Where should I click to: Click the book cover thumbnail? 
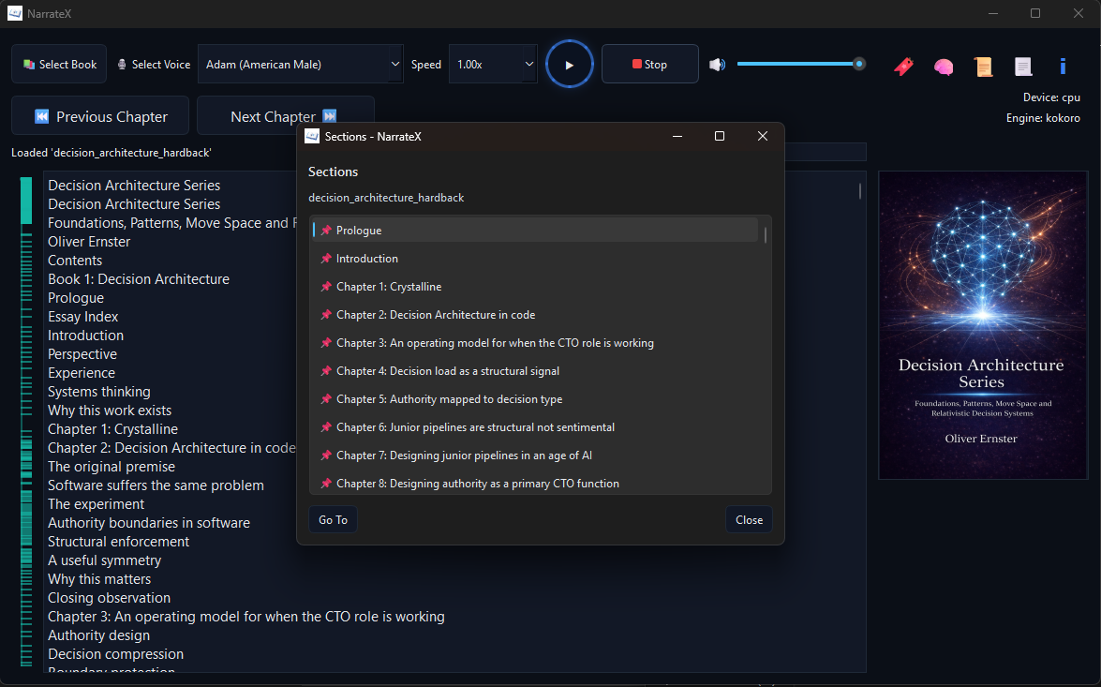(981, 325)
